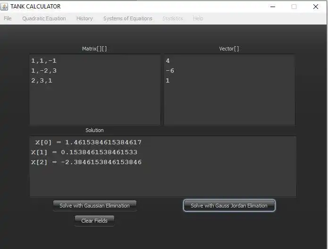The width and height of the screenshot is (328, 249).
Task: Open the Statistics menu
Action: point(173,18)
